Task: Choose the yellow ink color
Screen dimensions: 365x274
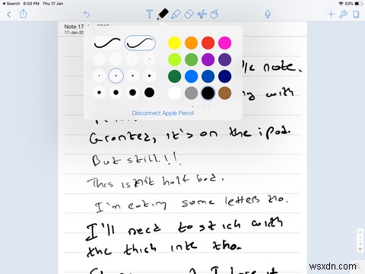Action: [174, 43]
